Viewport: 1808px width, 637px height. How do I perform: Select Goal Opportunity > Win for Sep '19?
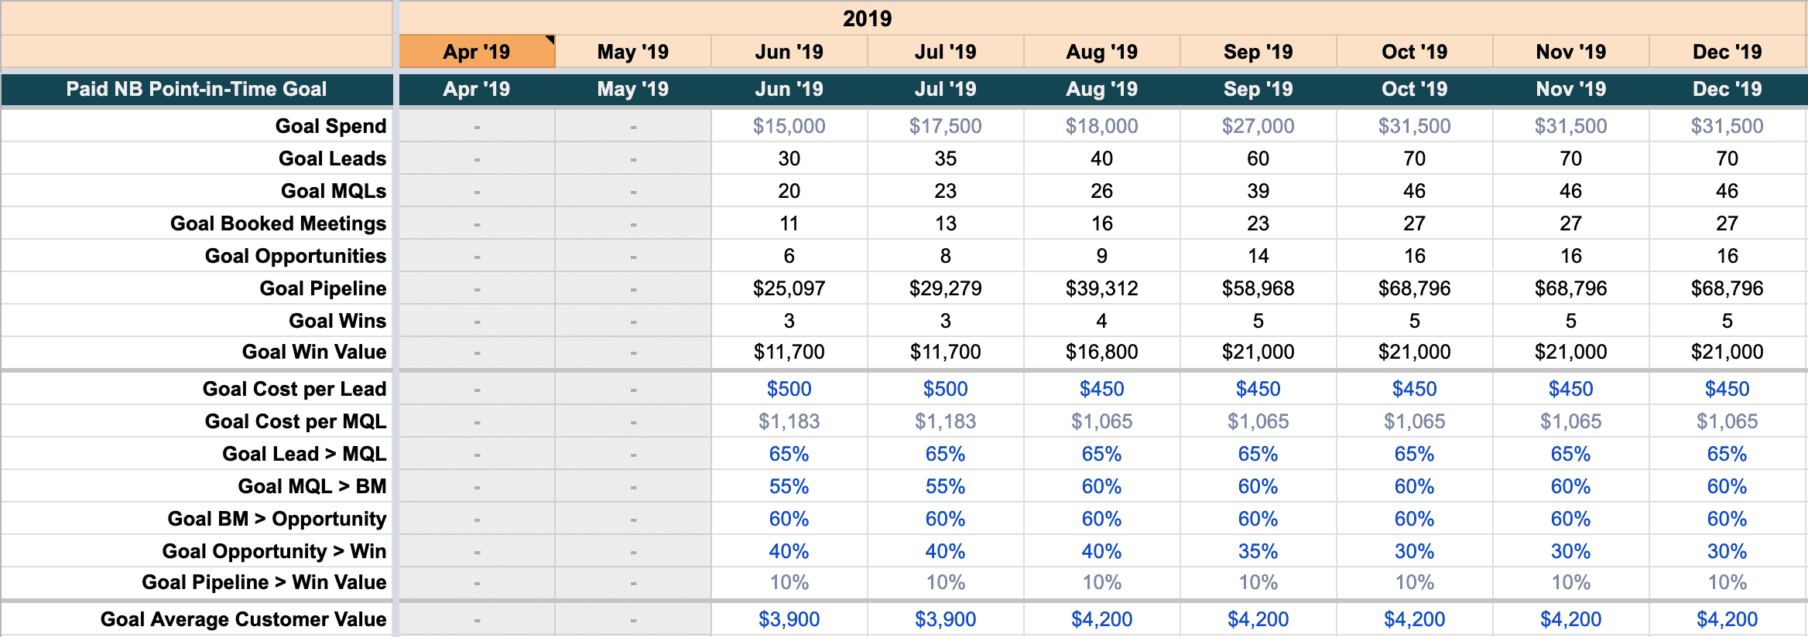coord(1258,551)
